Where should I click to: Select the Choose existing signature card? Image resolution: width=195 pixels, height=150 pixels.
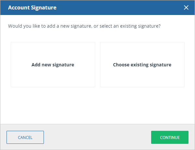[x=142, y=64]
